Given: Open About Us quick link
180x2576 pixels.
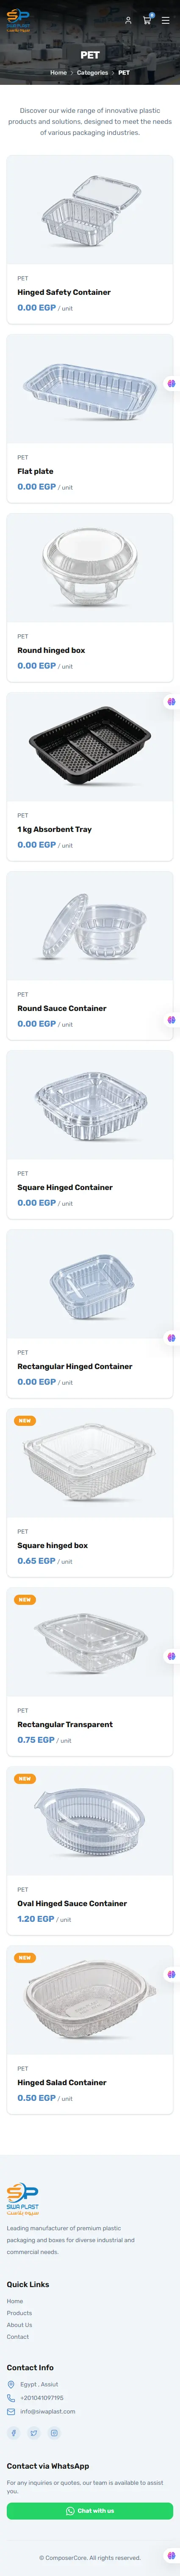Looking at the screenshot, I should [x=20, y=2325].
